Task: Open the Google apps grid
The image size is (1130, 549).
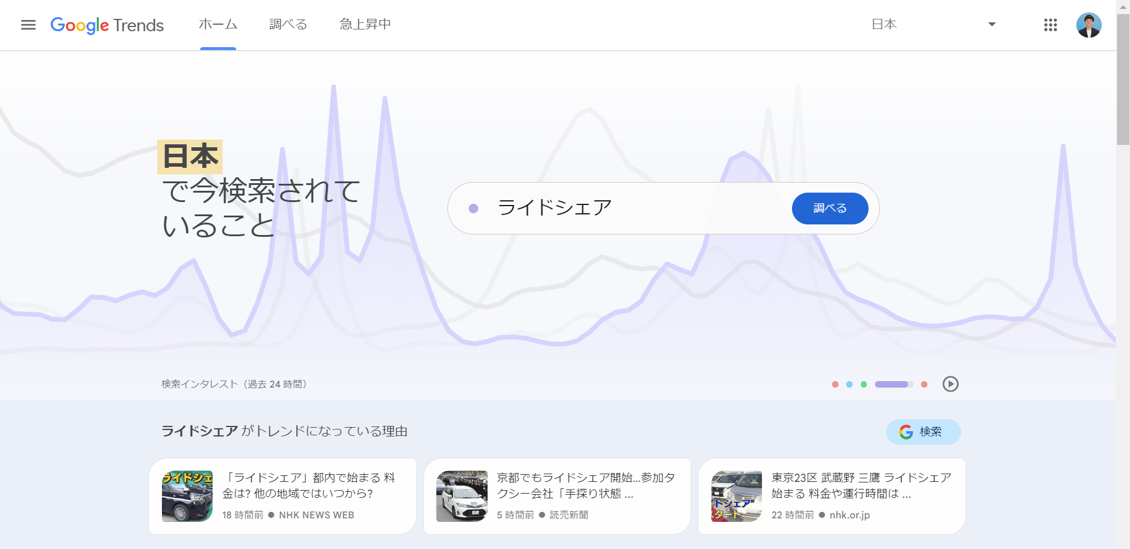Action: tap(1051, 25)
